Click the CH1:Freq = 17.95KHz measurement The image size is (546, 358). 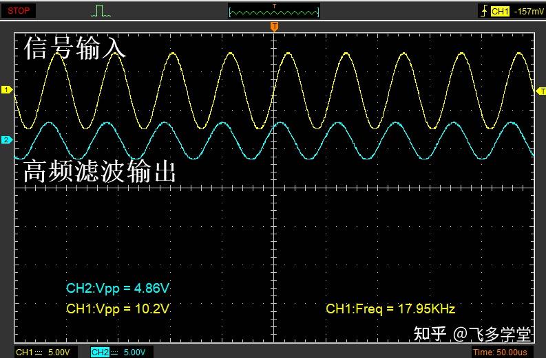pyautogui.click(x=390, y=309)
